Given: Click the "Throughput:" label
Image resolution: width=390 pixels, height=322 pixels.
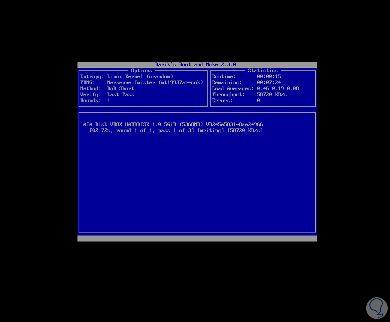Looking at the screenshot, I should pyautogui.click(x=228, y=95).
